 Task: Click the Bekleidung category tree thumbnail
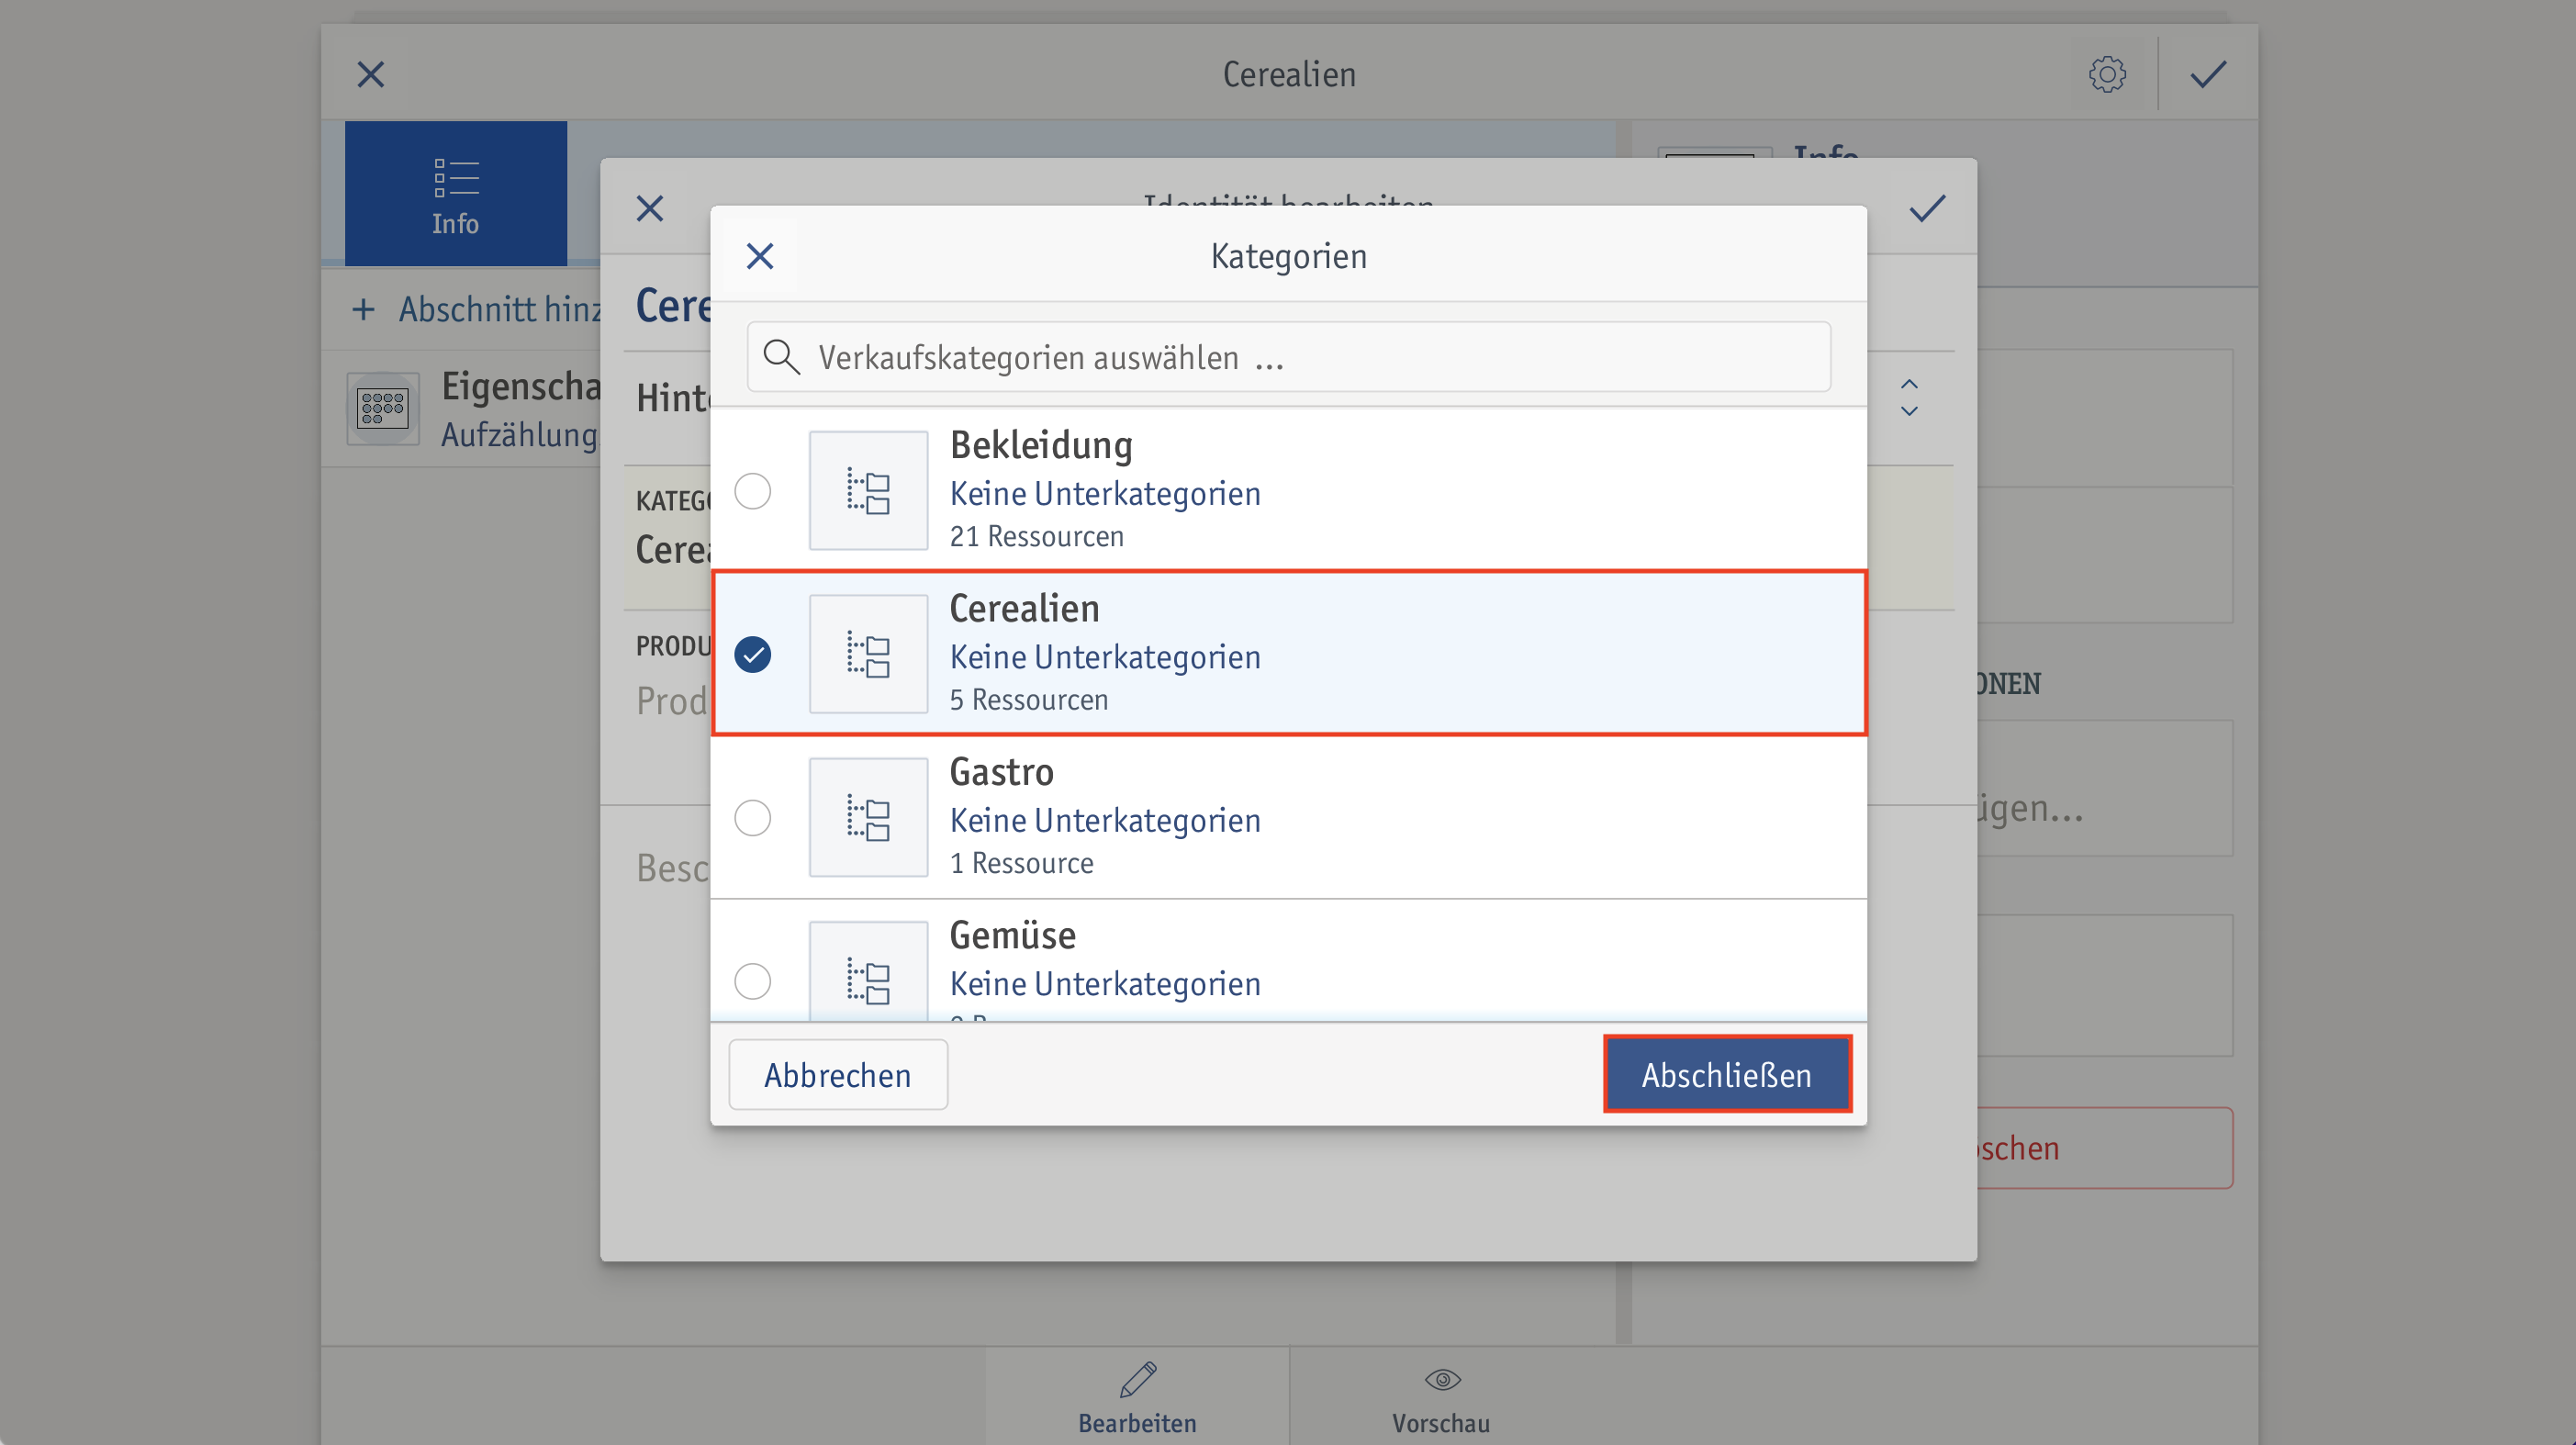pos(868,491)
